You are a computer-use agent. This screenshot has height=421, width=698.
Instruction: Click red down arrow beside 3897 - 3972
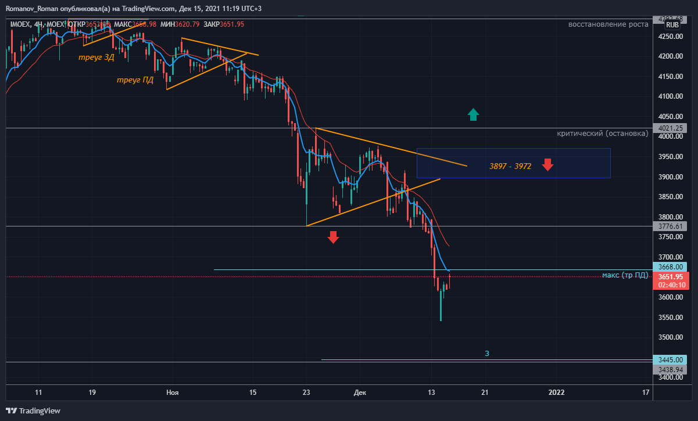547,164
